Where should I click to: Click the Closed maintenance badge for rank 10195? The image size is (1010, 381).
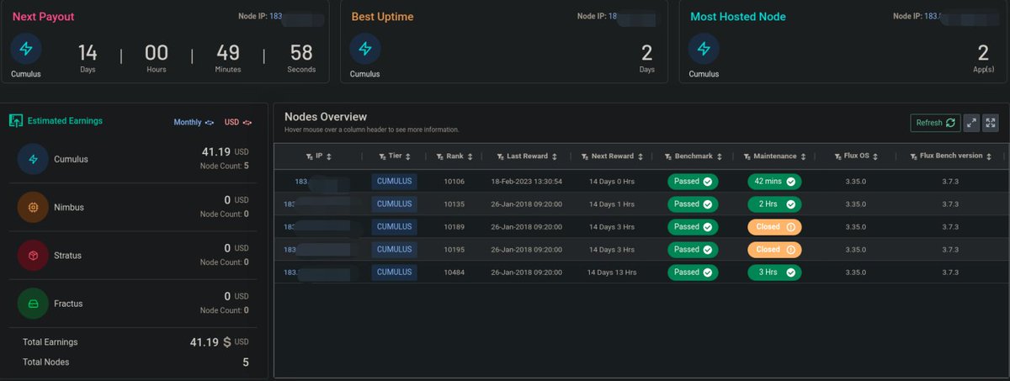point(773,249)
